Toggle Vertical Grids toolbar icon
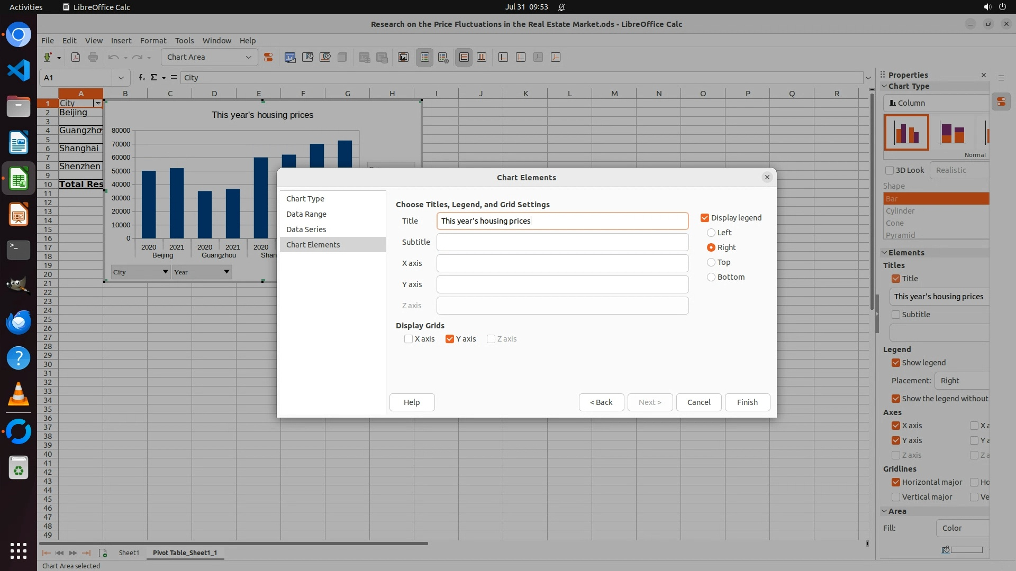Screen dimensions: 1016x571 pyautogui.click(x=482, y=57)
